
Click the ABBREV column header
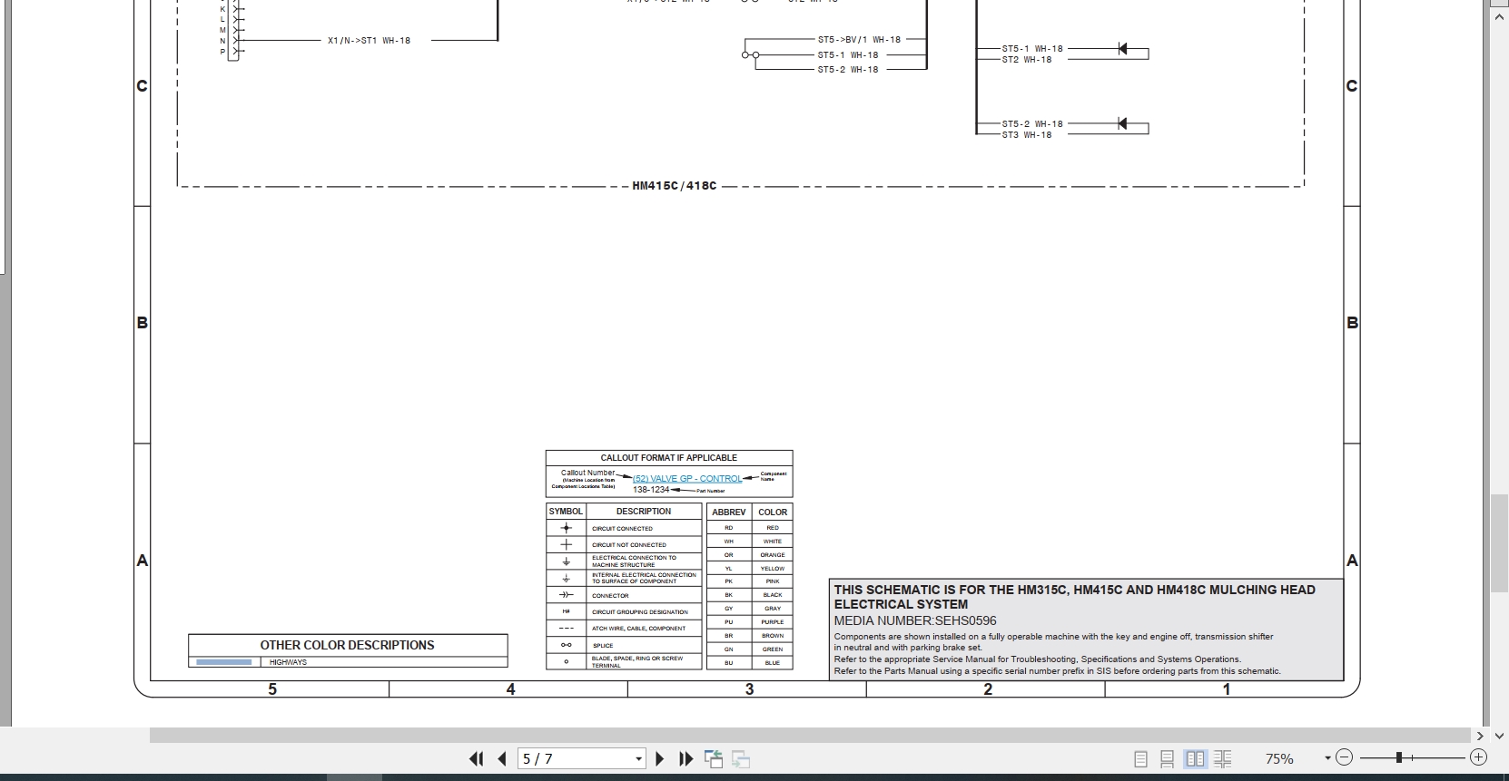pos(729,512)
